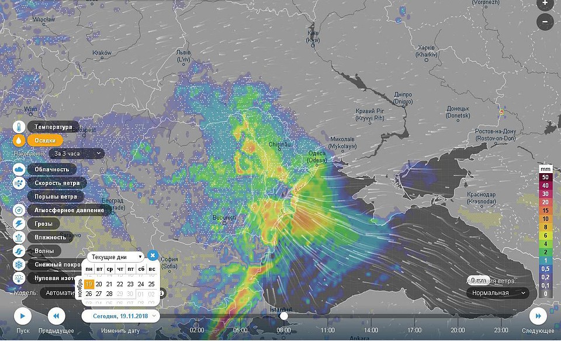Select the humidity icon
Viewport: 561px width, 341px height.
pos(19,237)
